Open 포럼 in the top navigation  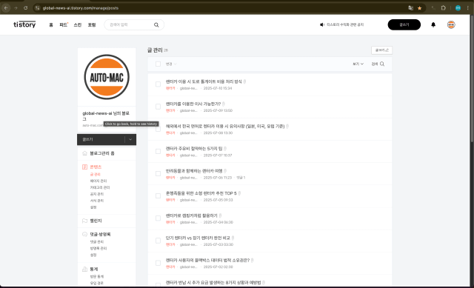pos(92,24)
